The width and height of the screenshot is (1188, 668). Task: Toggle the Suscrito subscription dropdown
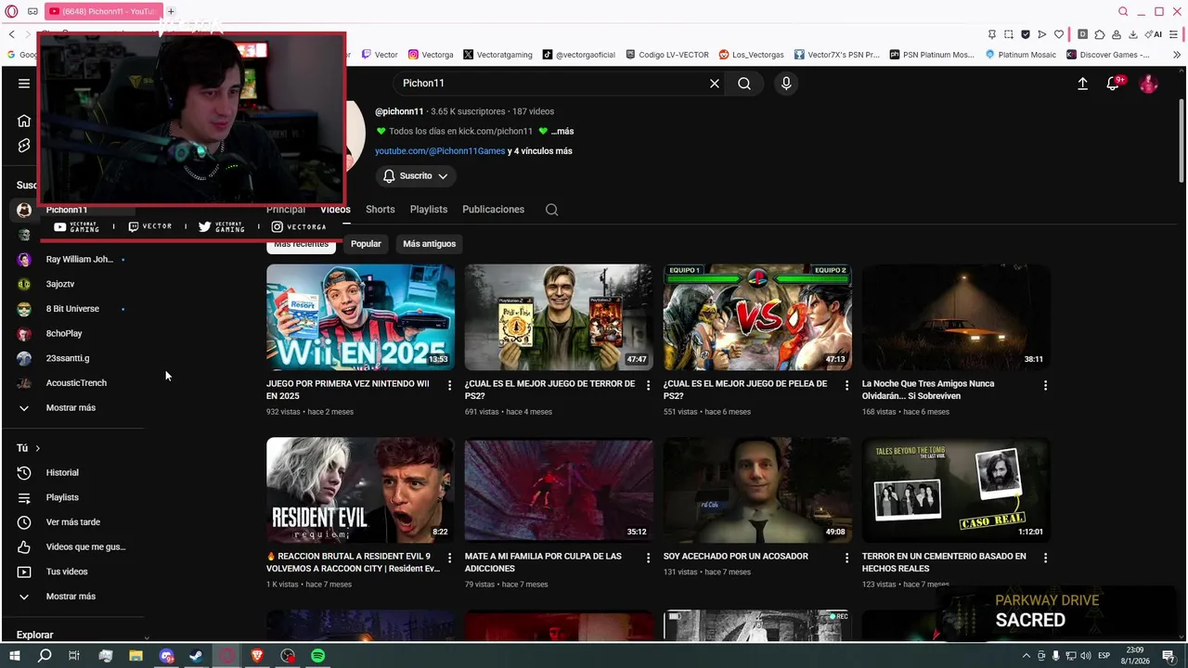[416, 176]
